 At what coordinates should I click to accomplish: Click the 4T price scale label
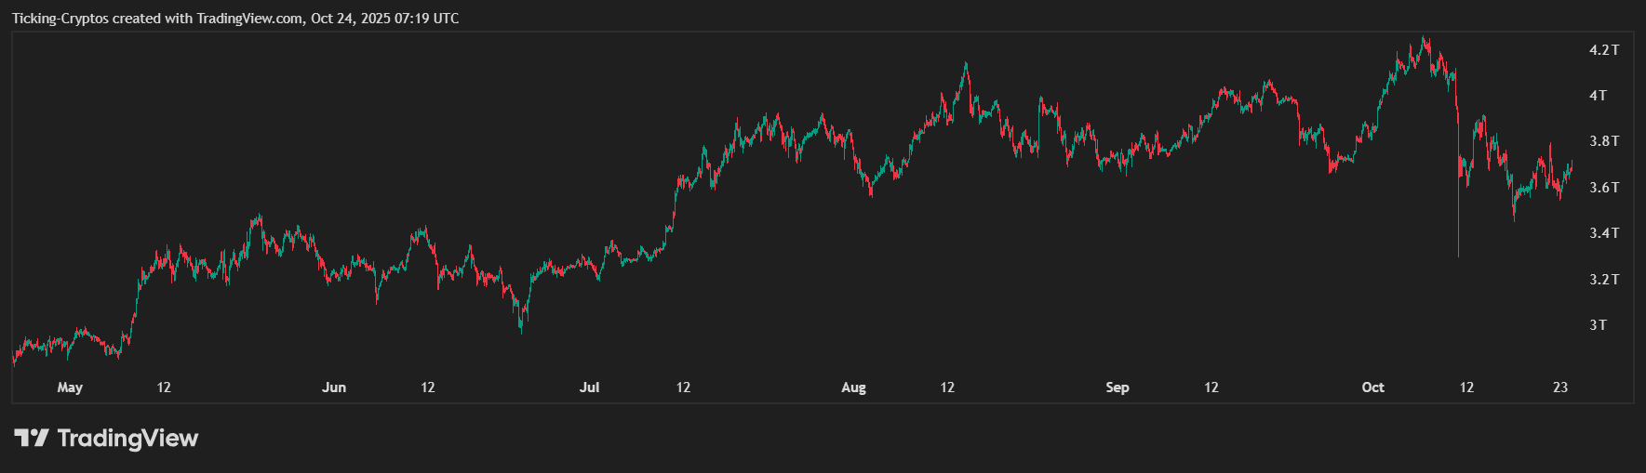(x=1598, y=96)
